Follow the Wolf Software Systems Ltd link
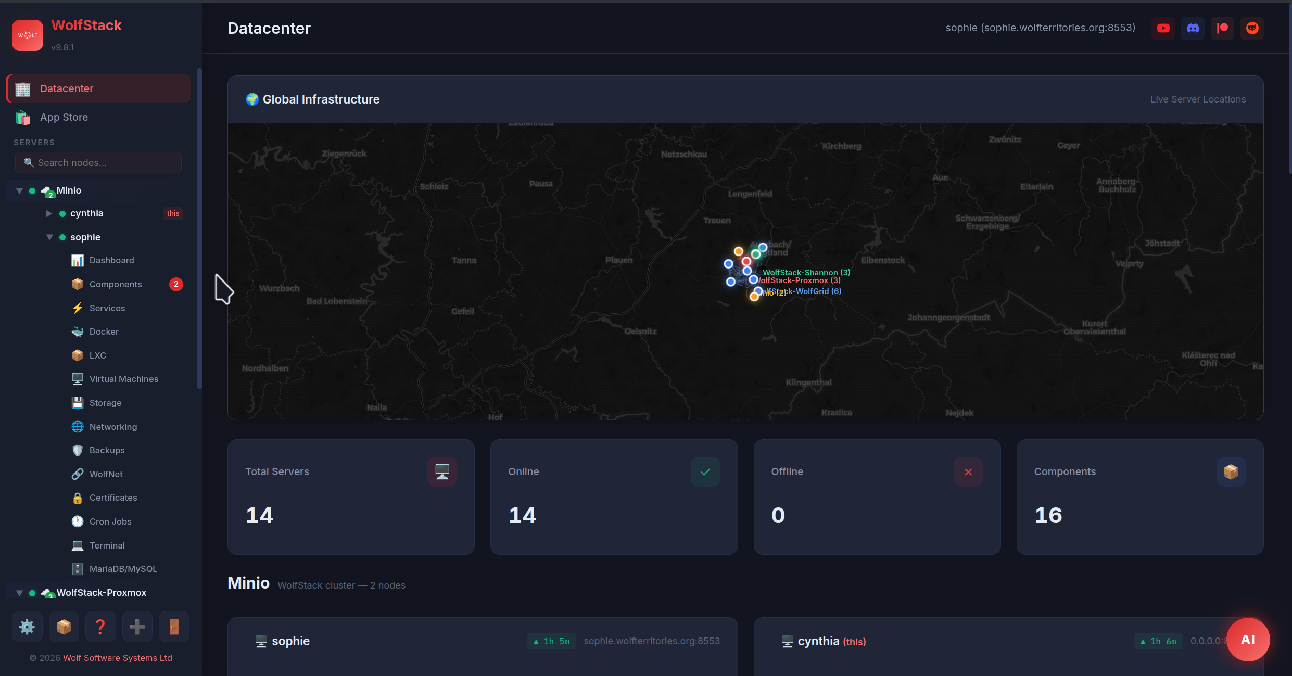The image size is (1292, 676). (117, 658)
